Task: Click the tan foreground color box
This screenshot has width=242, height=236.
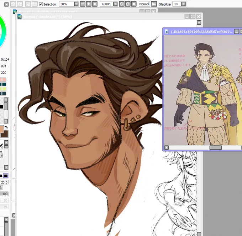Action: click(x=1, y=129)
